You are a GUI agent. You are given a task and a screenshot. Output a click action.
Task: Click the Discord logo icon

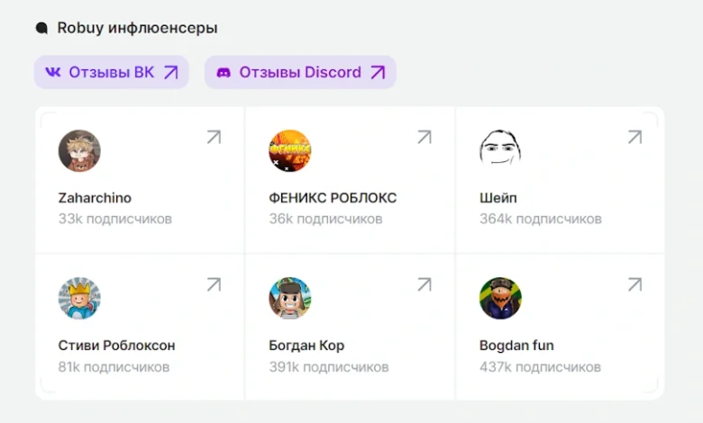coord(224,72)
